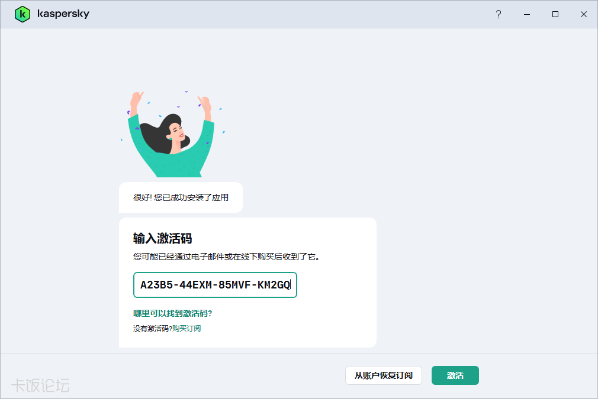The image size is (598, 399).
Task: Minimize the Kaspersky window
Action: (527, 14)
